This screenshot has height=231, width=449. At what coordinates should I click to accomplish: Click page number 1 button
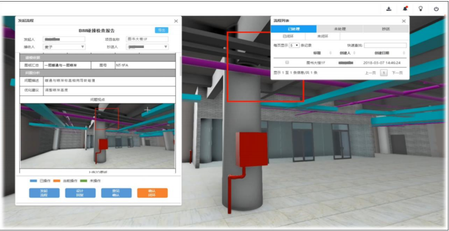(x=384, y=73)
